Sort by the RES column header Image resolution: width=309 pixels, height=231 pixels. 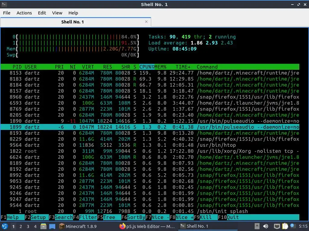click(x=108, y=67)
